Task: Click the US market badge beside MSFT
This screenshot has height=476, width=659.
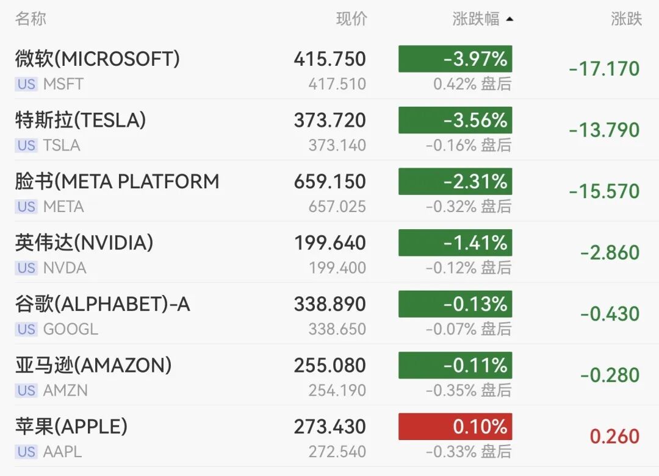Action: [x=26, y=84]
